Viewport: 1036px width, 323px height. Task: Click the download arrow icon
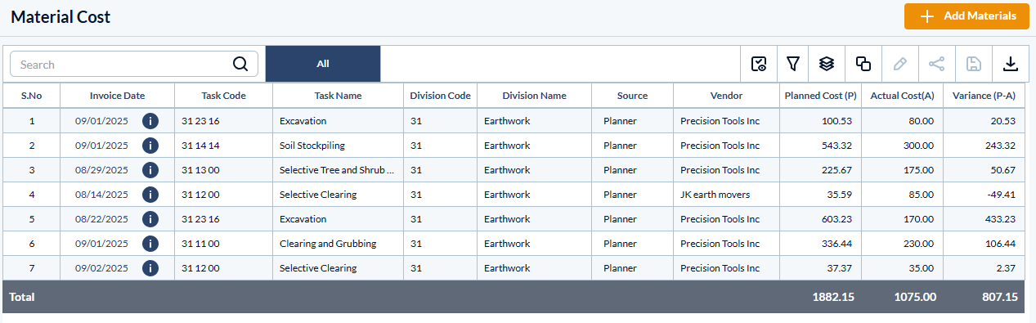(x=1011, y=64)
